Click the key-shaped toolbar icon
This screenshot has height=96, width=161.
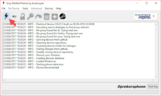(x=30, y=17)
